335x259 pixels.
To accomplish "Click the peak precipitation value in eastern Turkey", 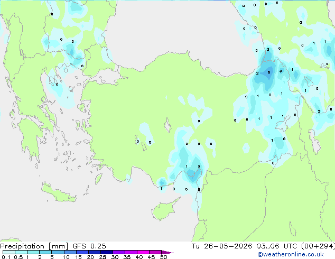I will click(269, 72).
